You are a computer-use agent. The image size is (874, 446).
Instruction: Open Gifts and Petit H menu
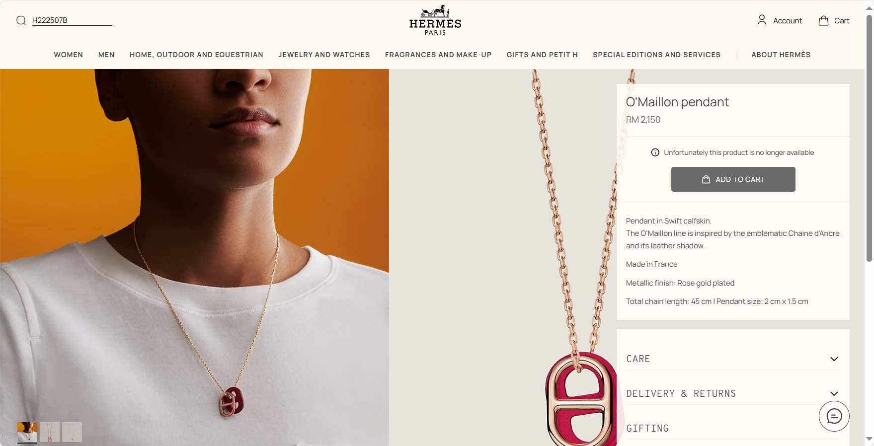coord(542,55)
